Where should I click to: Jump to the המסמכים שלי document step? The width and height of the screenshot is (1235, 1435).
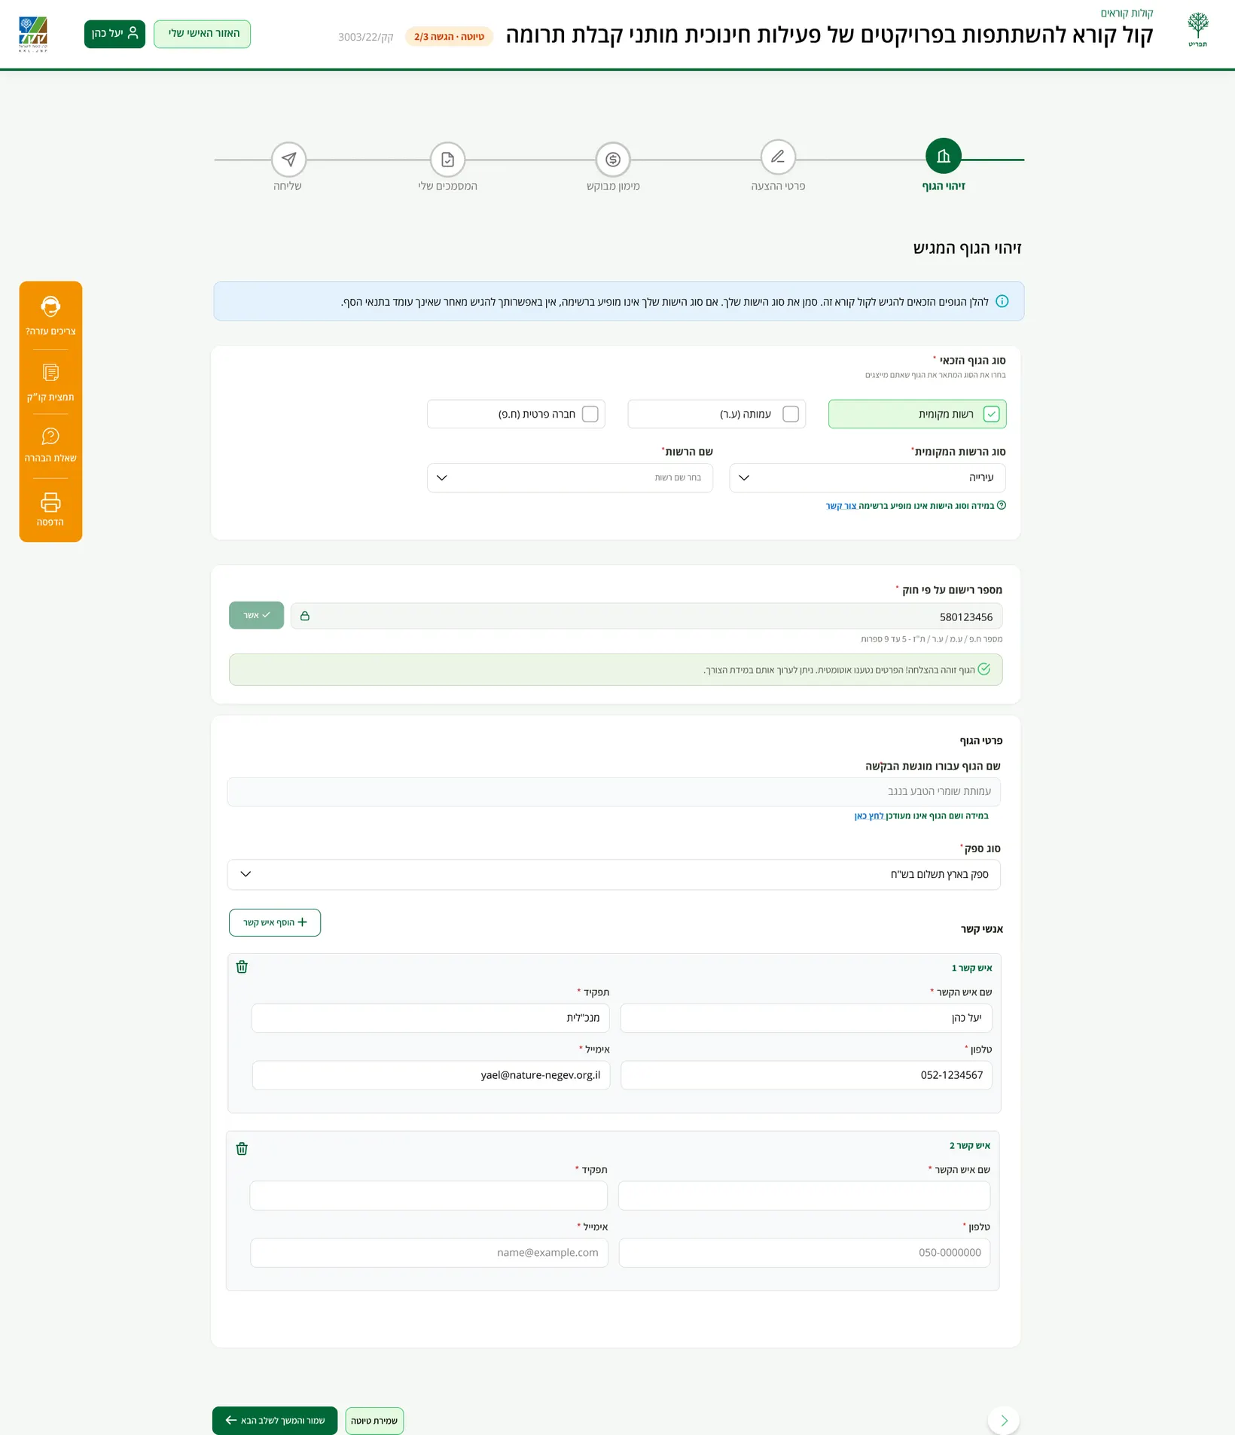tap(447, 160)
